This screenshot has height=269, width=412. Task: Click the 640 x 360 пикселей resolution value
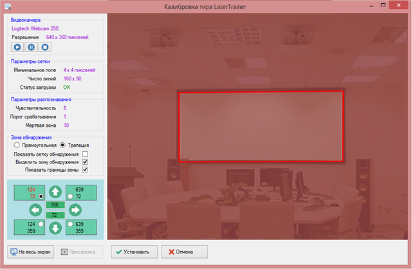67,37
